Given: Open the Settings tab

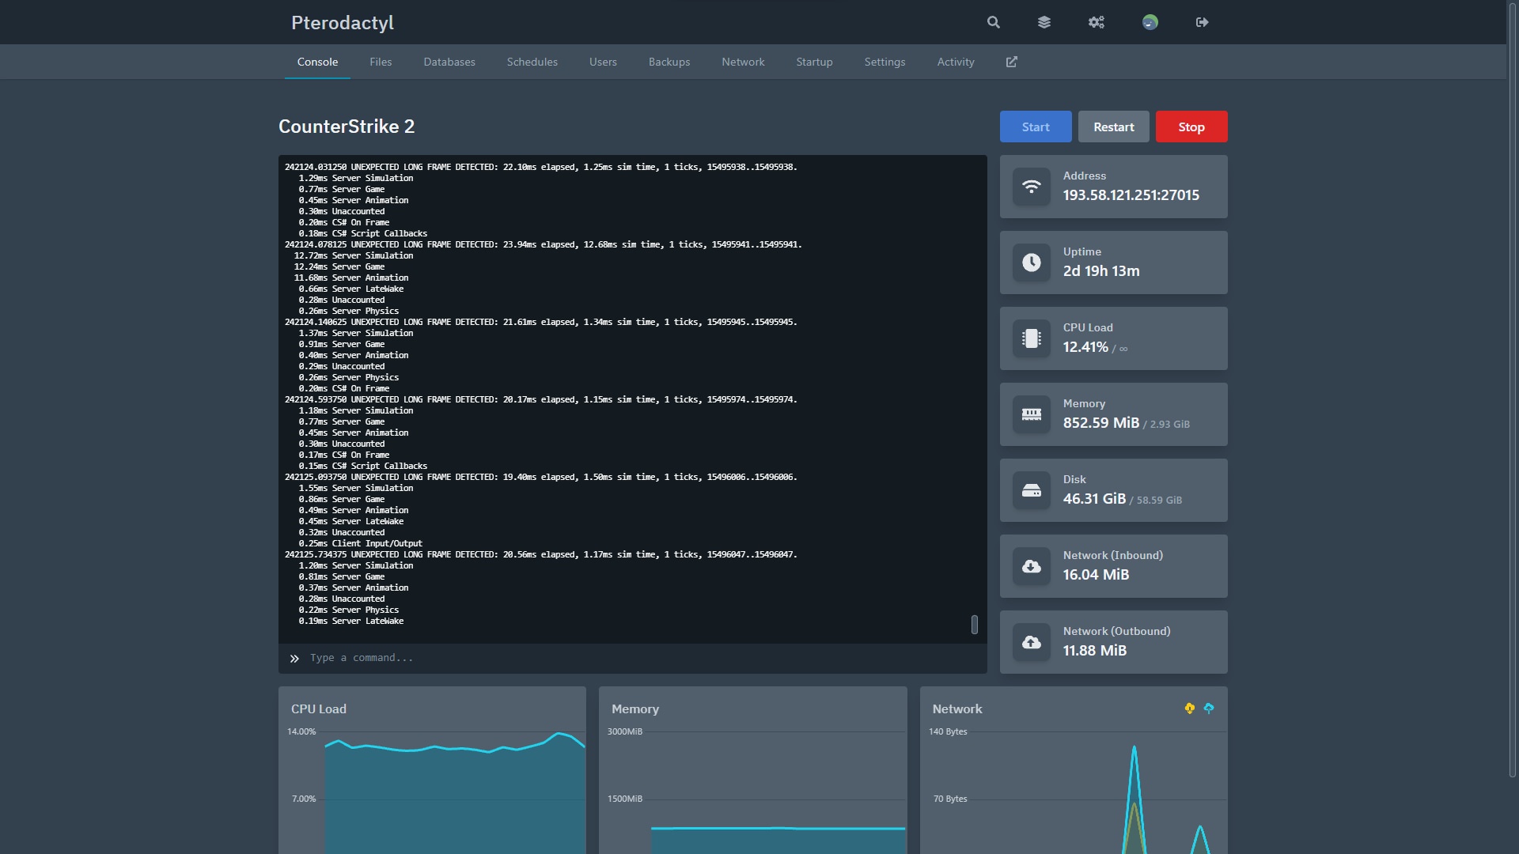Looking at the screenshot, I should pos(885,62).
